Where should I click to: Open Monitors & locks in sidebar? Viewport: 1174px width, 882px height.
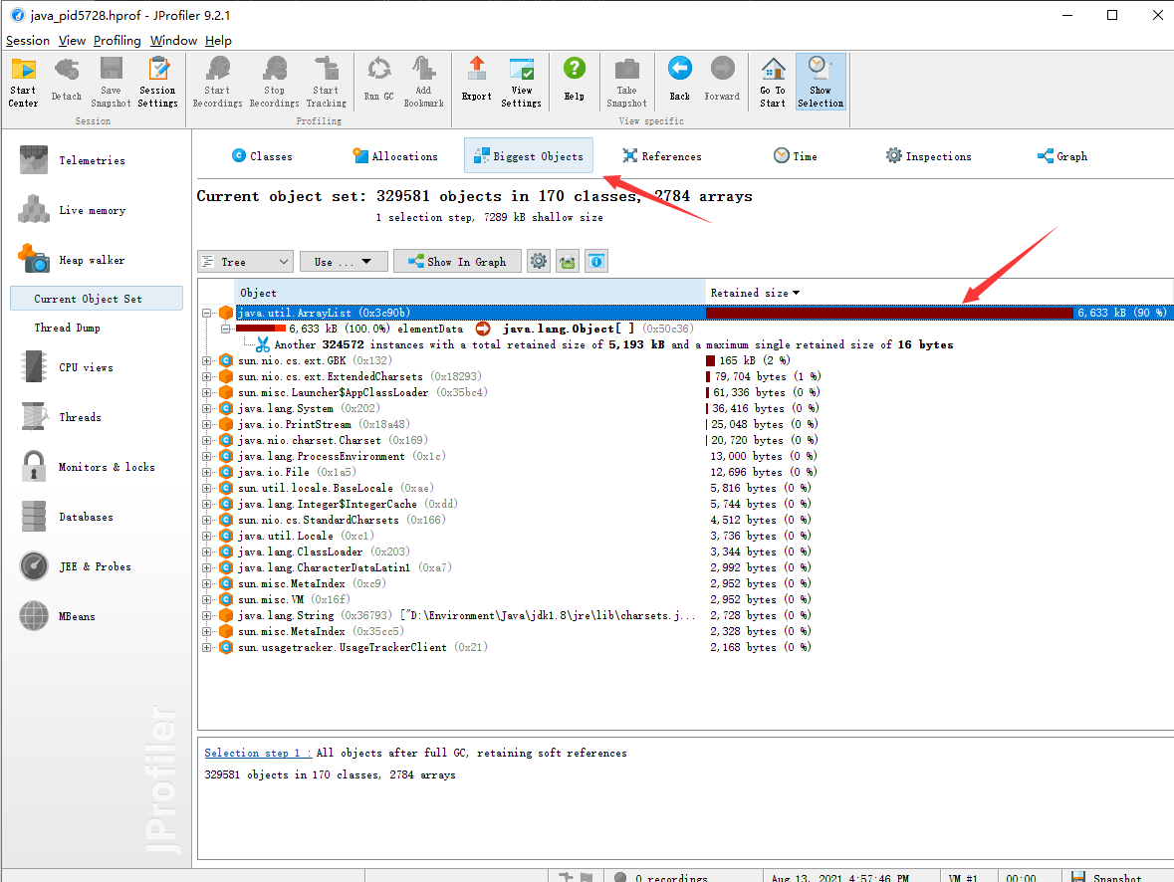coord(88,467)
